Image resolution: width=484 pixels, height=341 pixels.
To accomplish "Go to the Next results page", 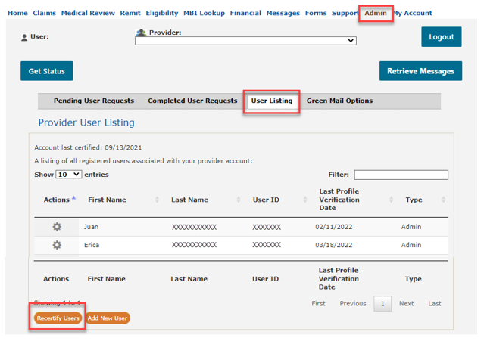I will (x=407, y=303).
